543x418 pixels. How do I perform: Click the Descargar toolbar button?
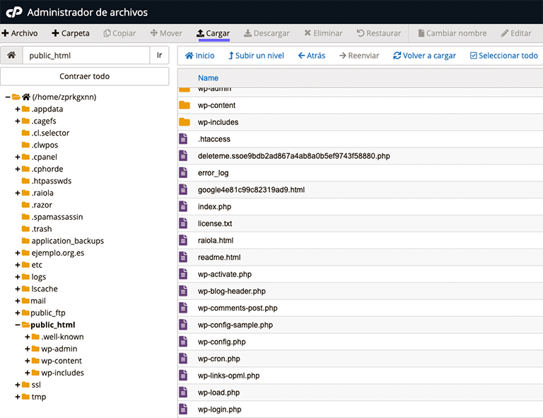267,33
